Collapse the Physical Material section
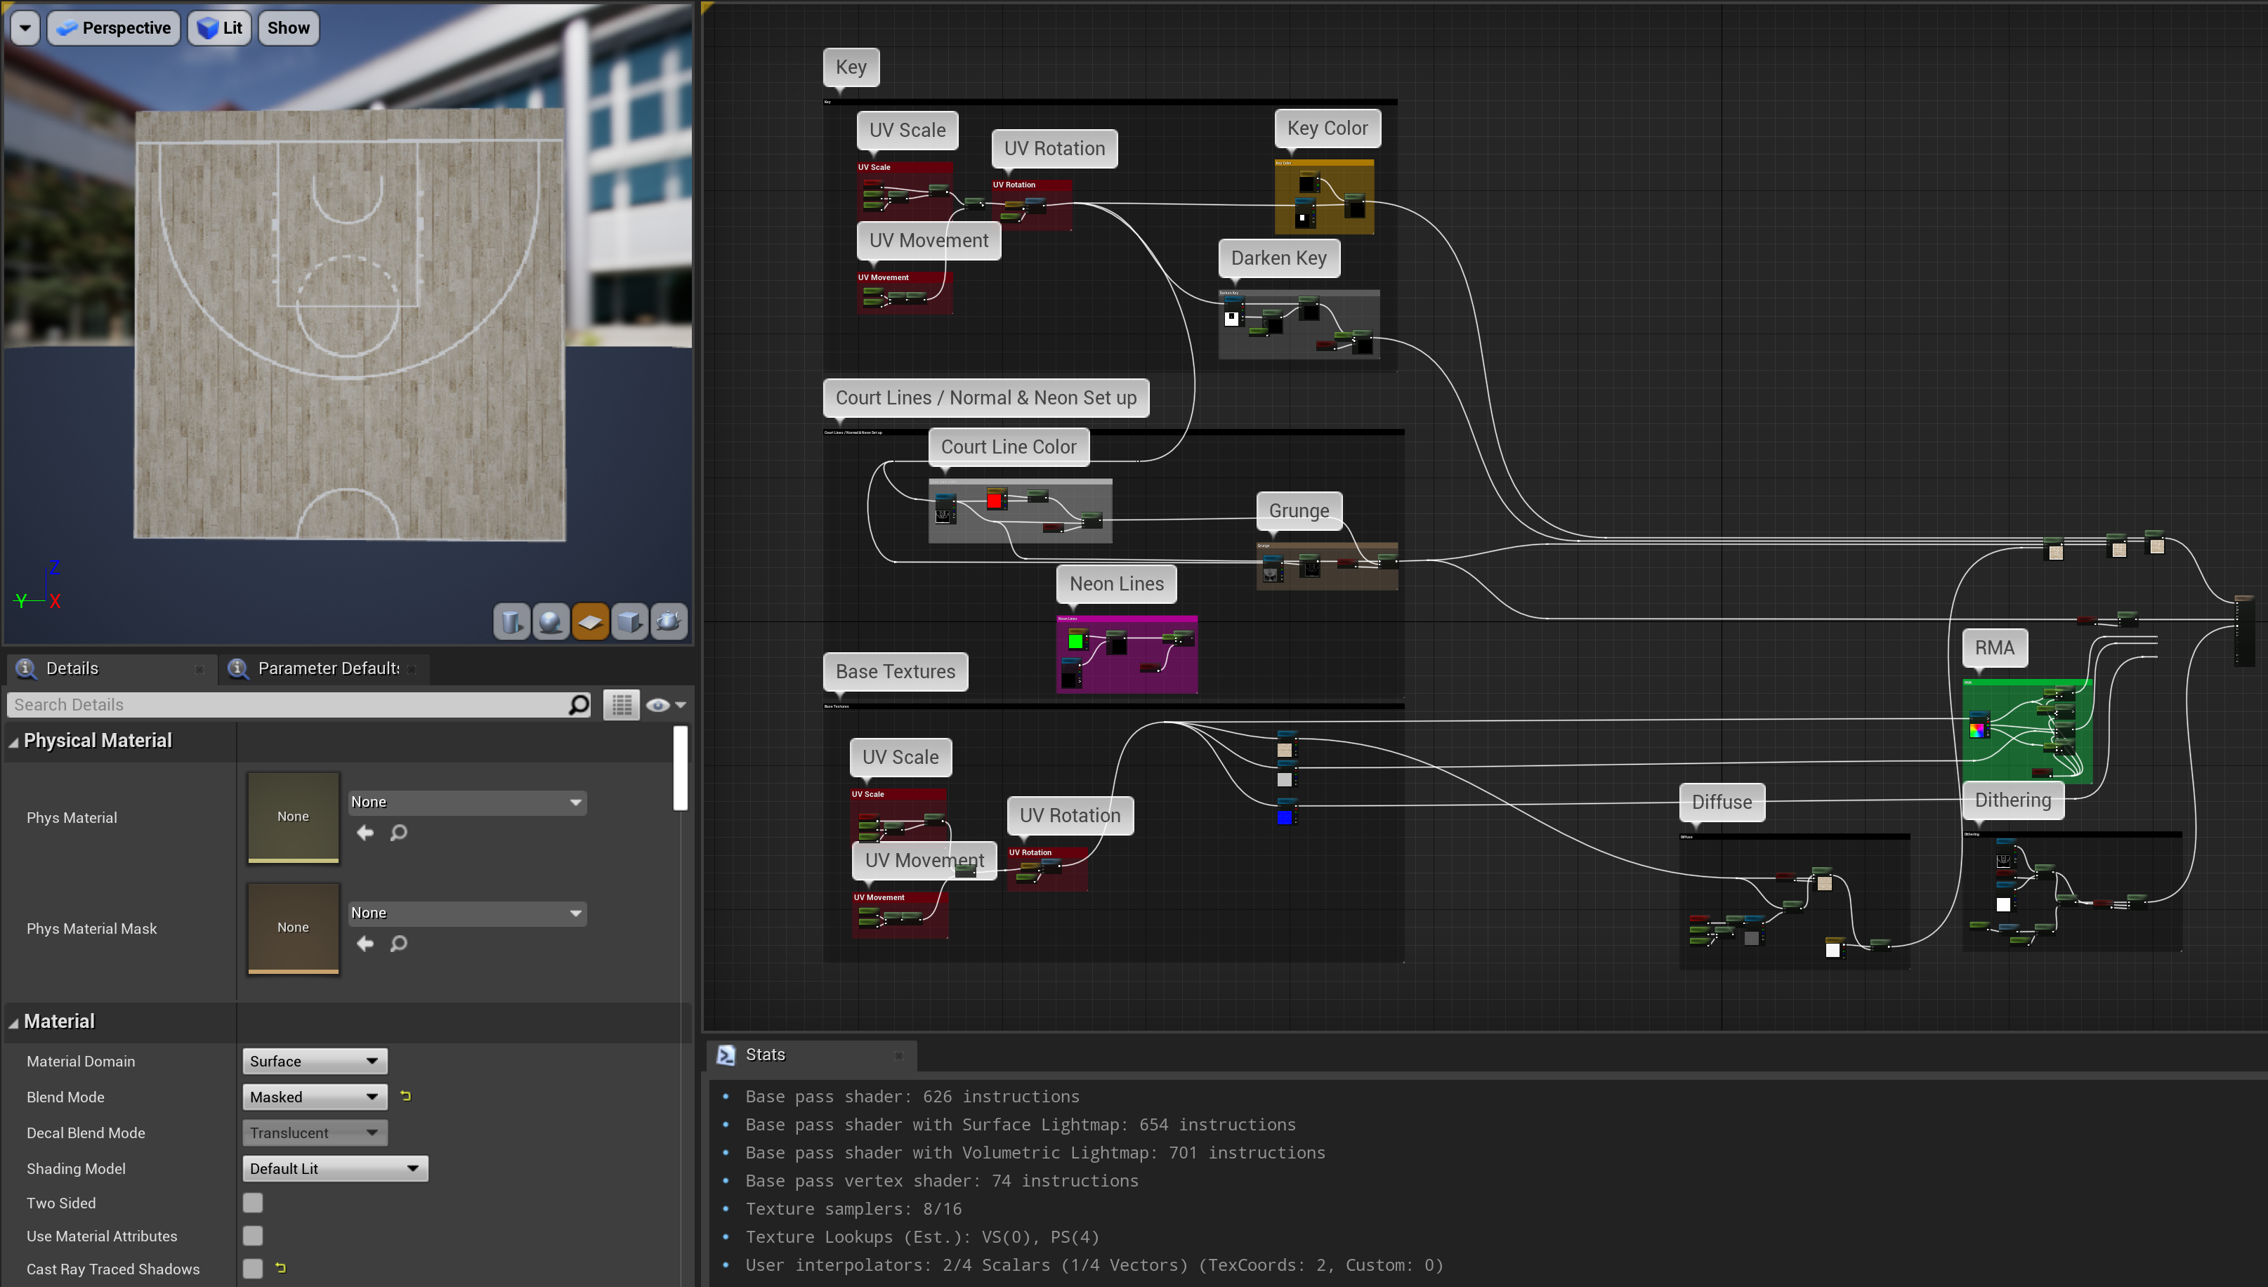The height and width of the screenshot is (1287, 2268). click(x=13, y=741)
